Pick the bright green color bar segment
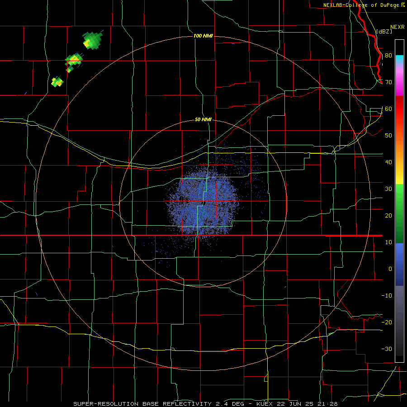 pyautogui.click(x=399, y=191)
